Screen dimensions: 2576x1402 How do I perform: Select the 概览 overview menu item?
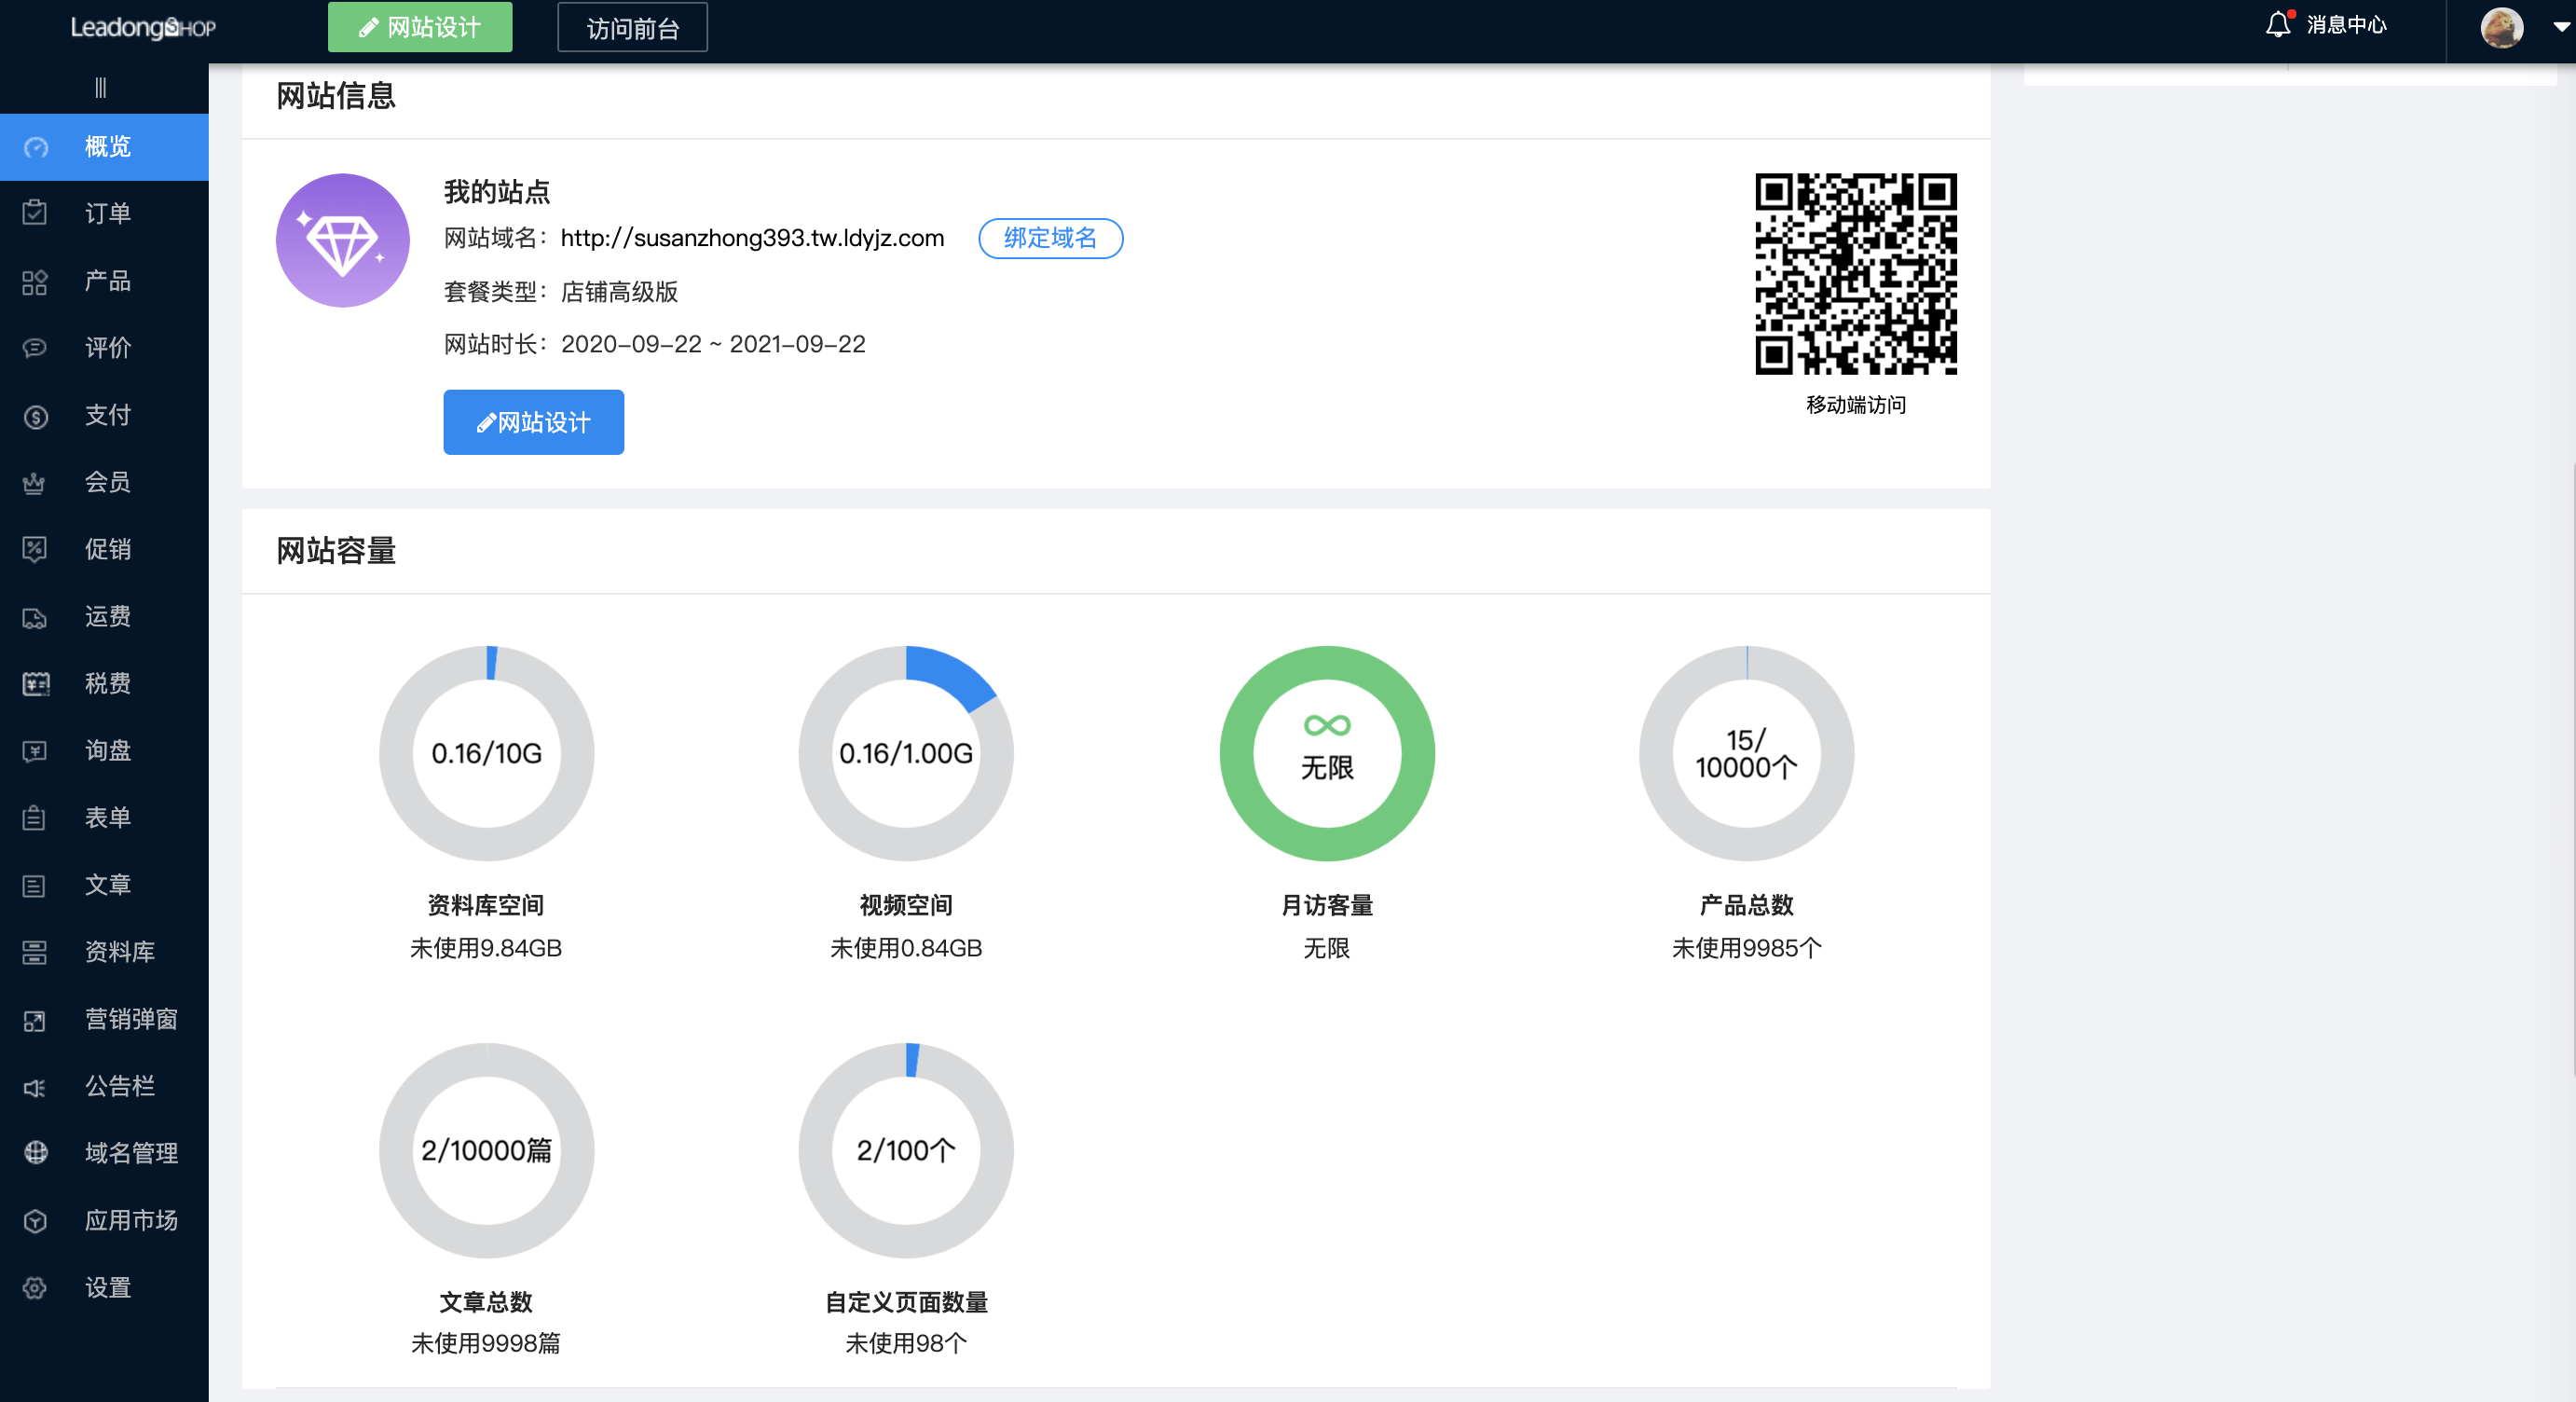click(107, 147)
